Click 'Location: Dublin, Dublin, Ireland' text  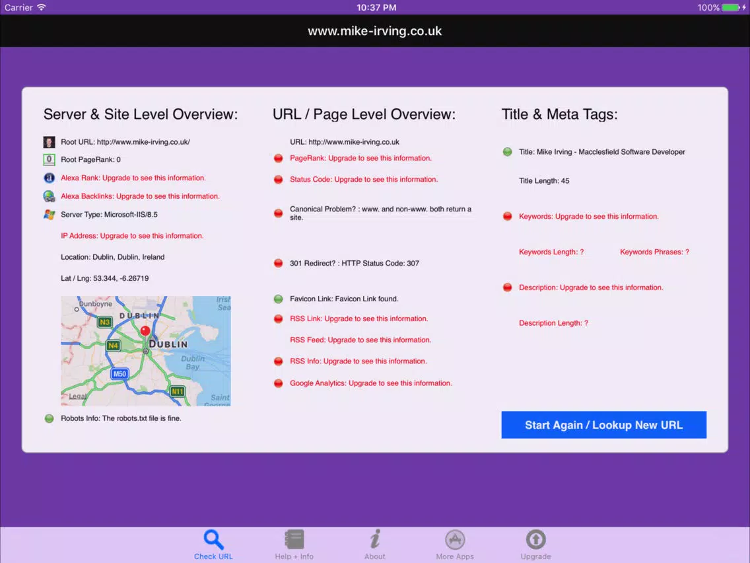click(112, 257)
